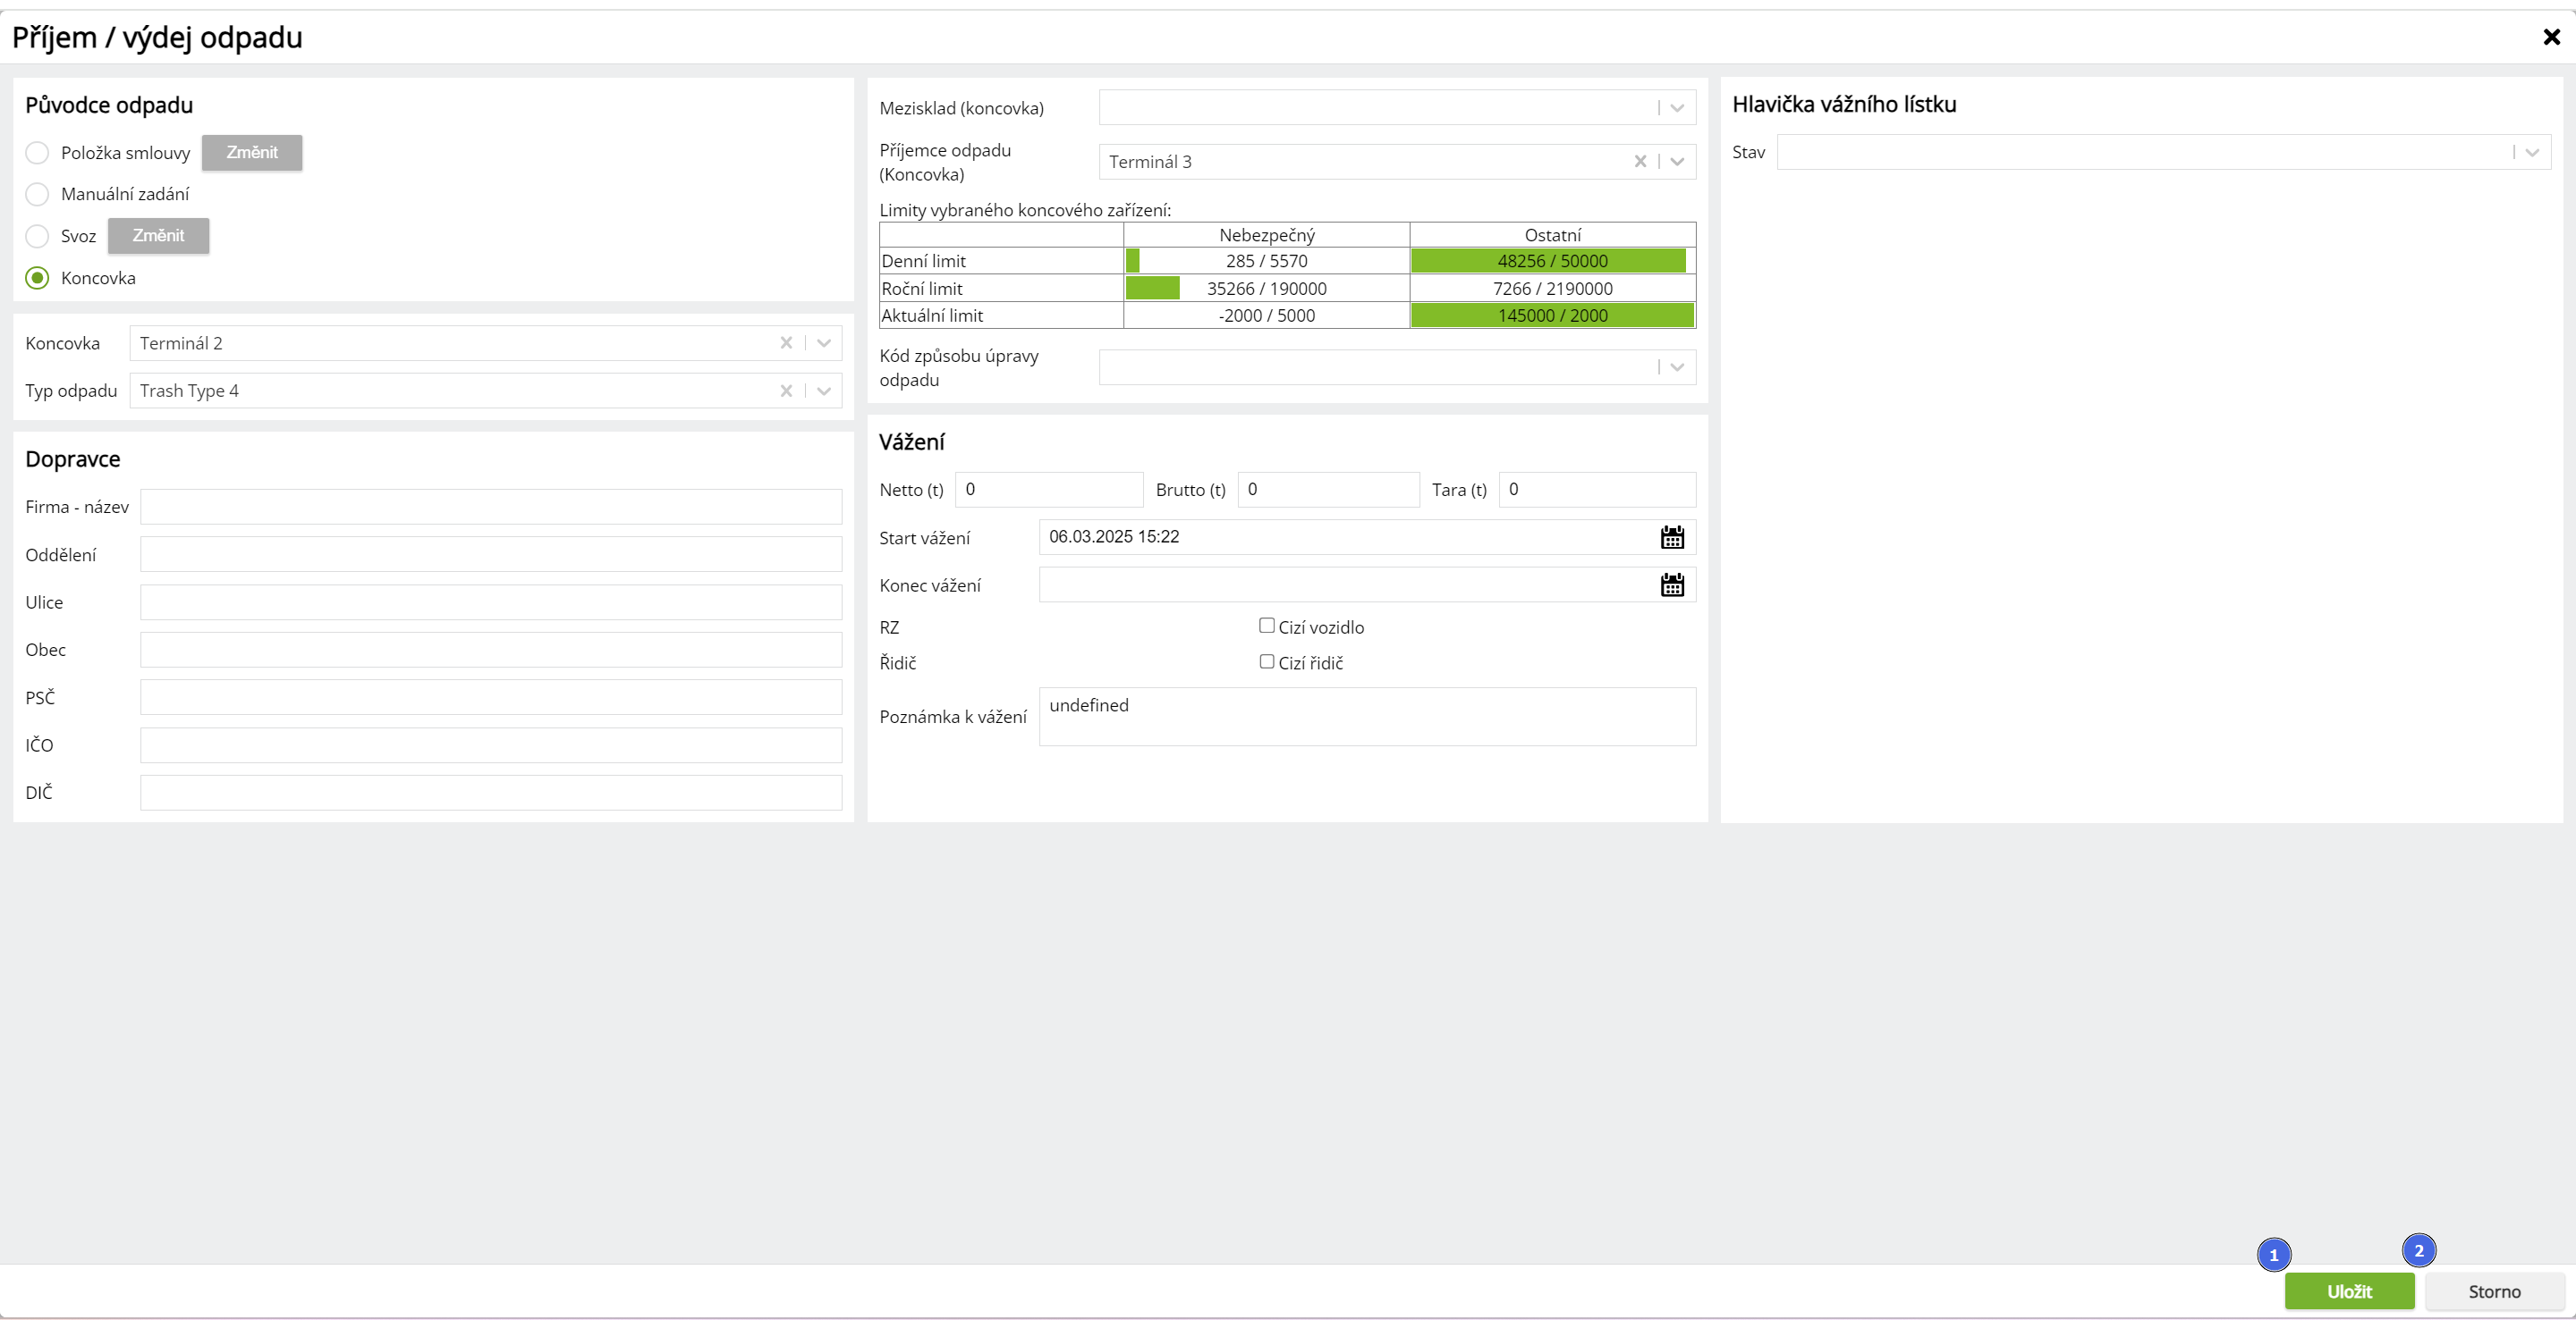Image resolution: width=2576 pixels, height=1320 pixels.
Task: Focus the Firma - název input field
Action: 490,507
